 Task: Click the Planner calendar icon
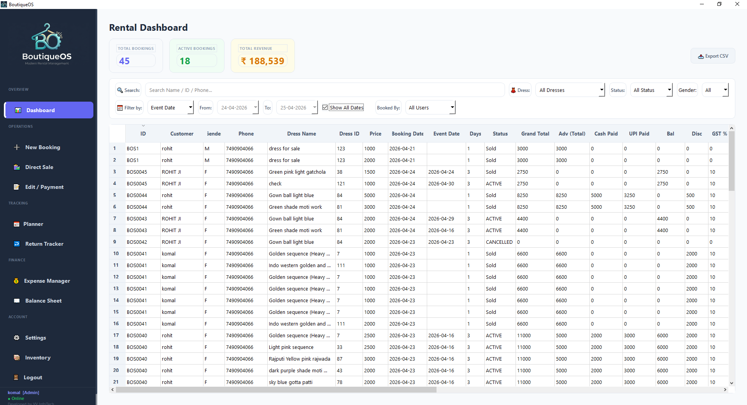pos(17,224)
